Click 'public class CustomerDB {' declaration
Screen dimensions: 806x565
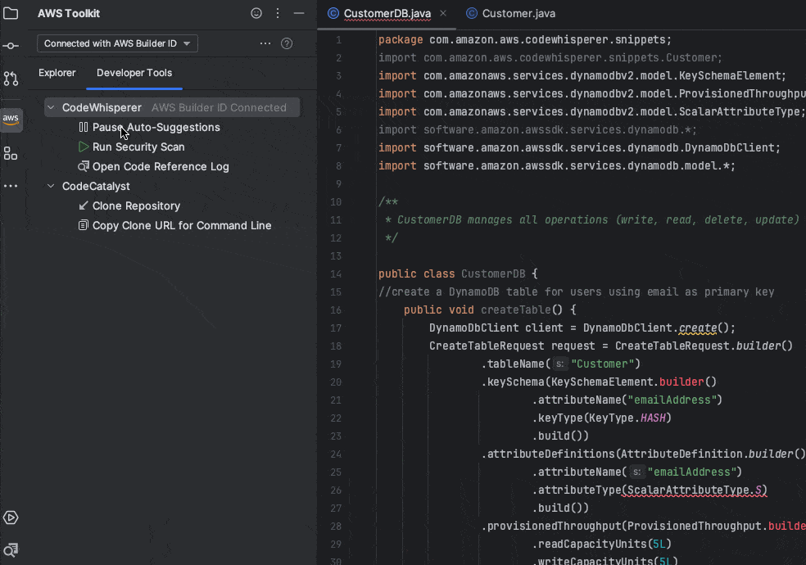click(458, 273)
